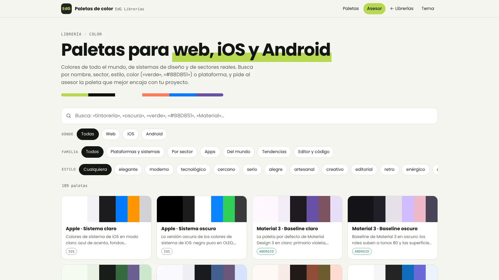Select Todas in the Dónde row
499x280 pixels.
click(x=88, y=134)
